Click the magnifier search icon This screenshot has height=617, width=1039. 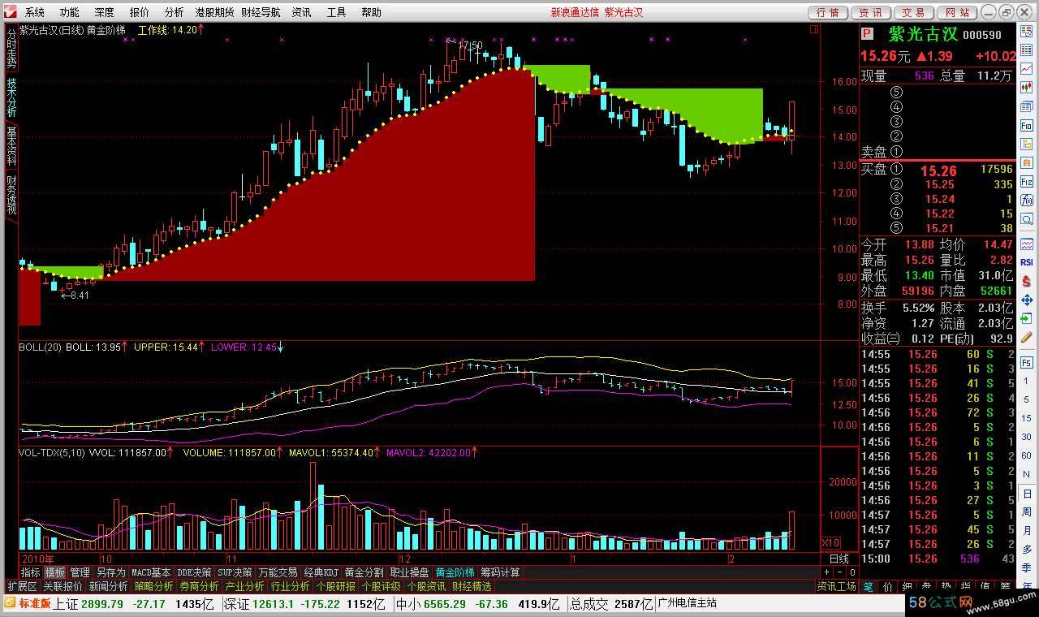(x=1027, y=220)
